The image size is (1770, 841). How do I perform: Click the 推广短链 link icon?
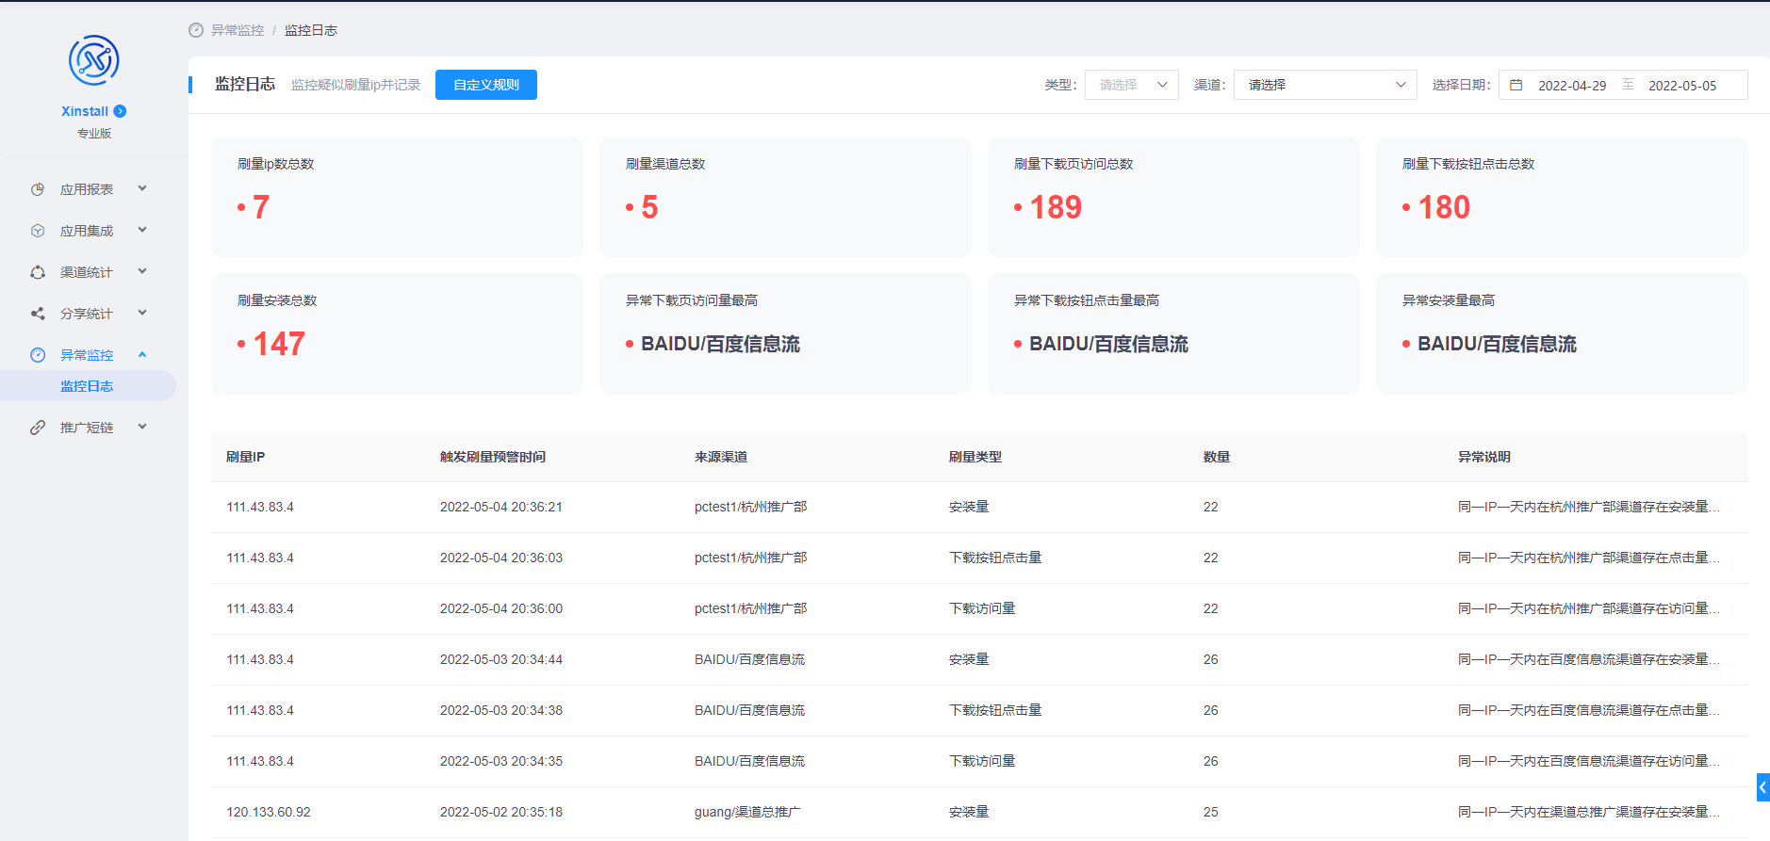38,428
